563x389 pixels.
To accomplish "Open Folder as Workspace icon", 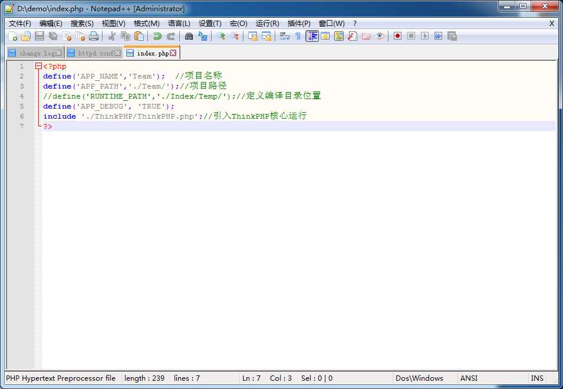I will click(x=366, y=36).
